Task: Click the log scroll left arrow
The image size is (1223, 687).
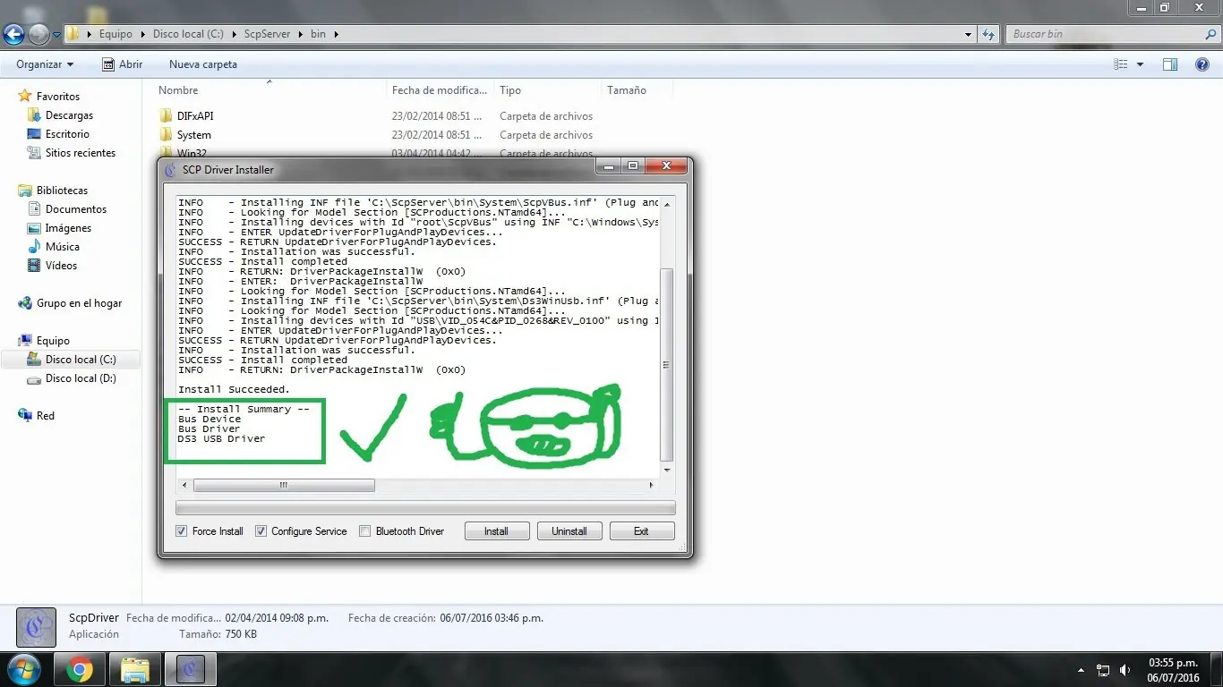Action: pos(184,486)
